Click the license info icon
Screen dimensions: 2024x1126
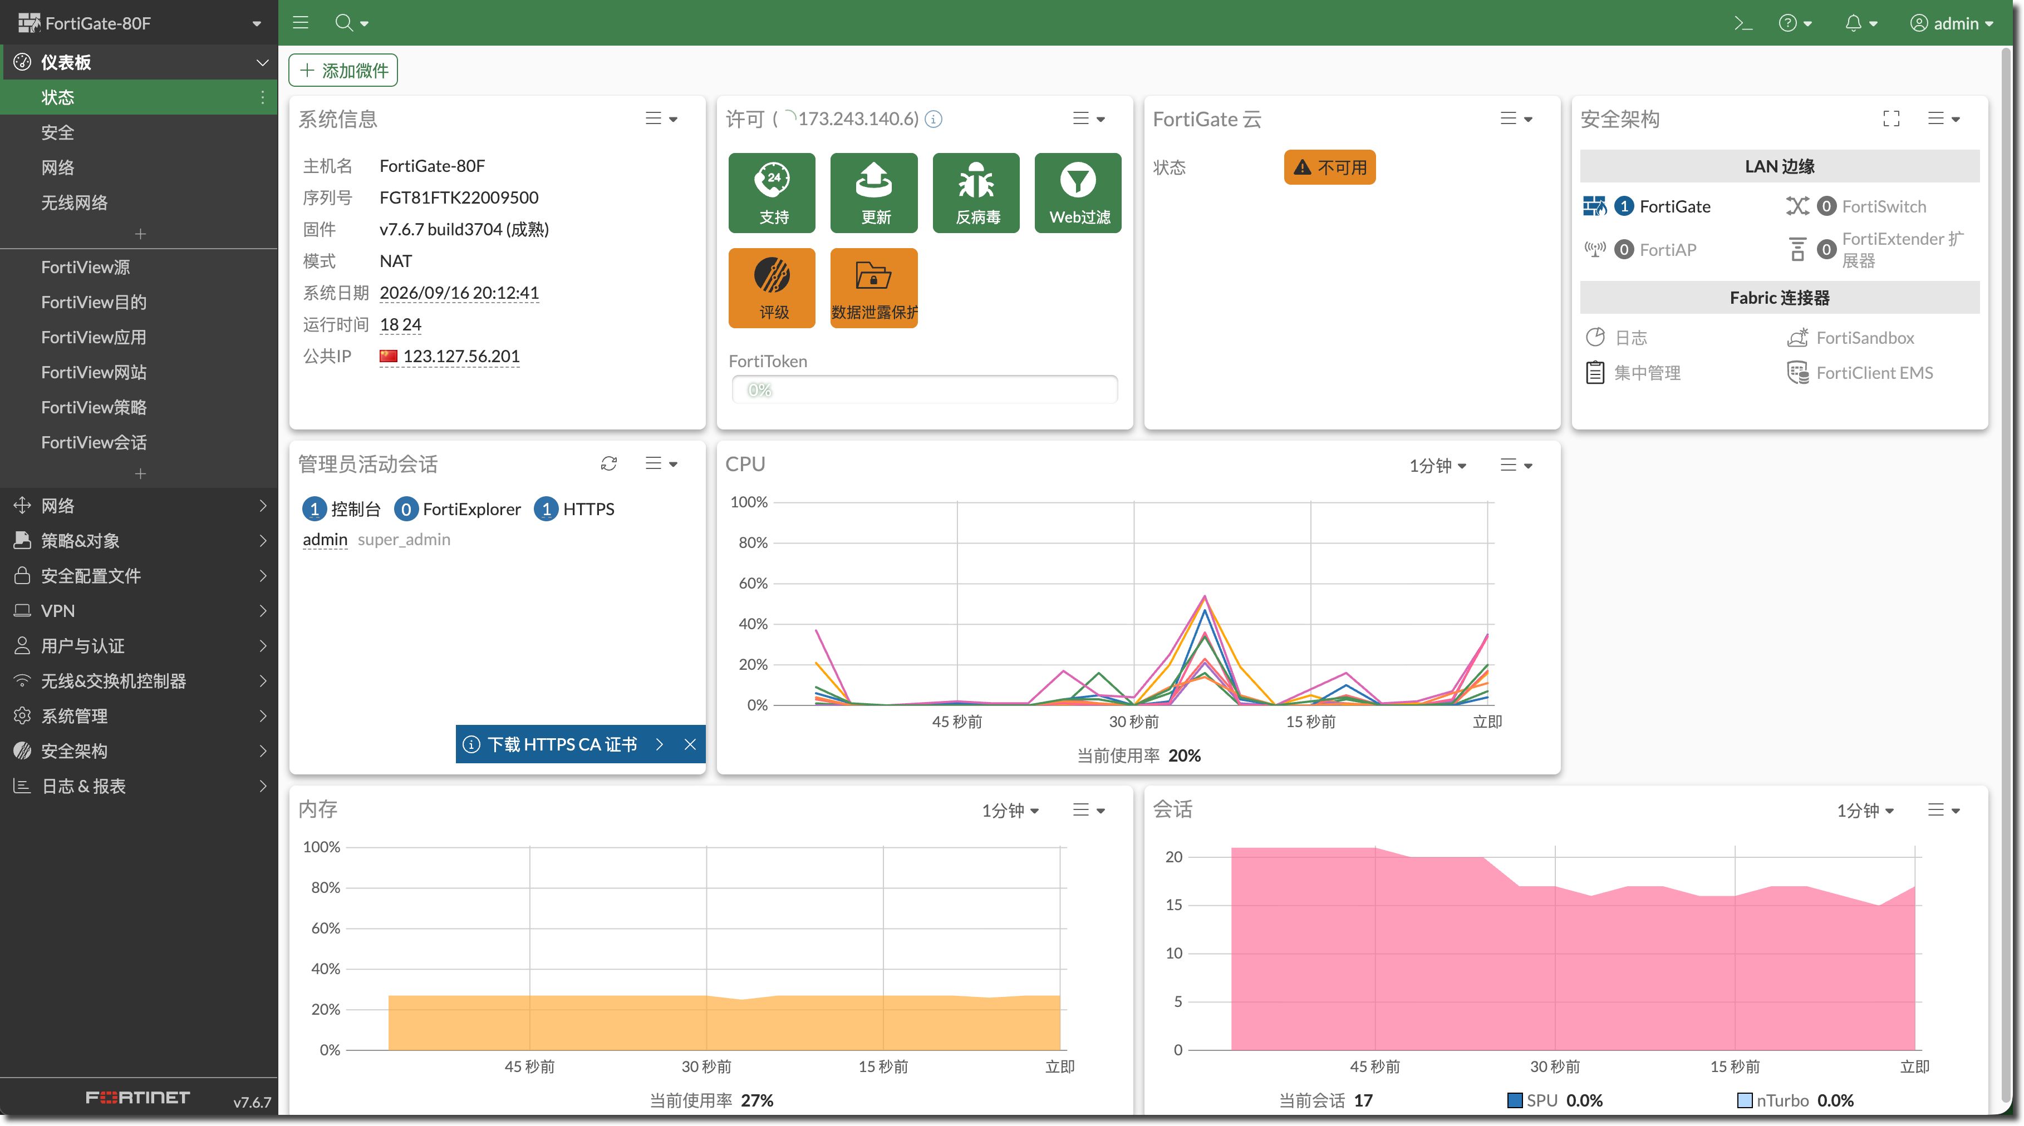coord(934,118)
